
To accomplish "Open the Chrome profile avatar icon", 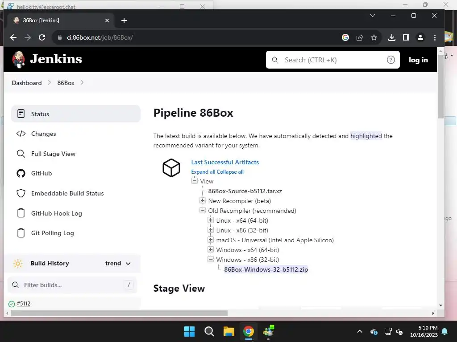I will click(420, 37).
